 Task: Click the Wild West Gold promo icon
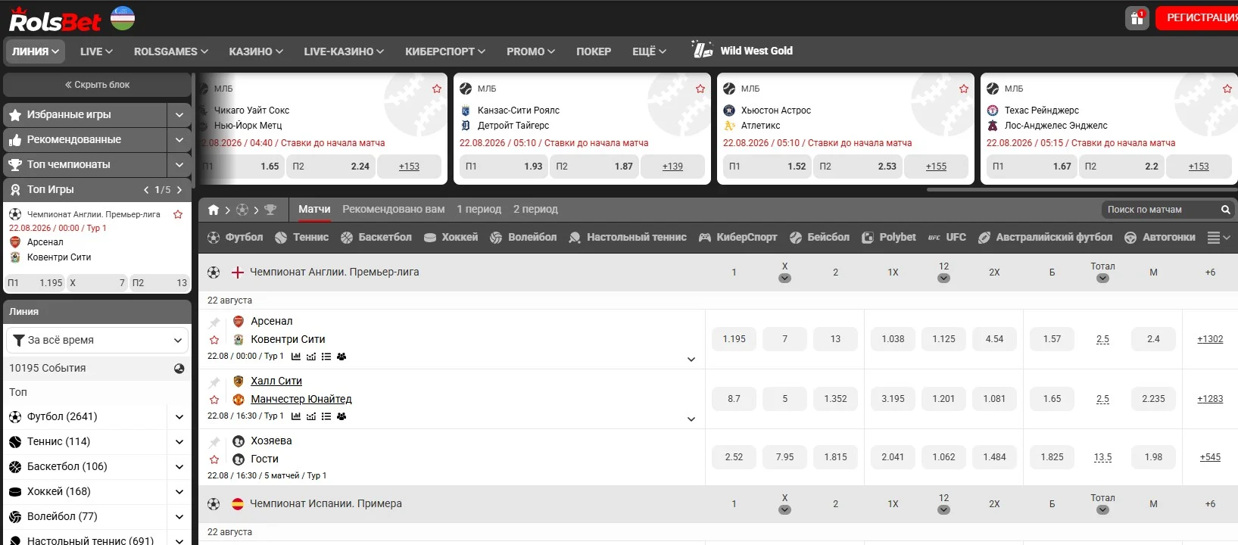(x=702, y=50)
